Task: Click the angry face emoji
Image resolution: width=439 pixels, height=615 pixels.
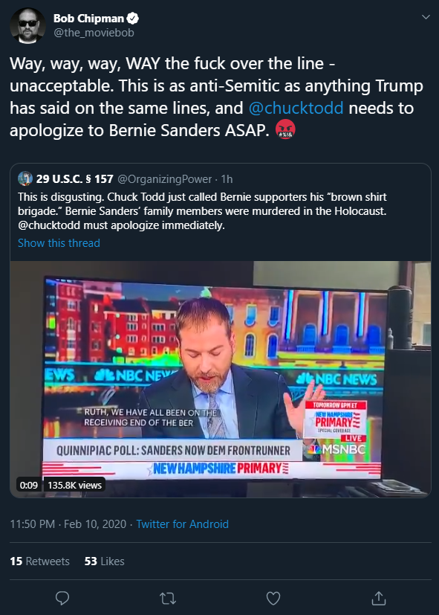Action: coord(285,129)
